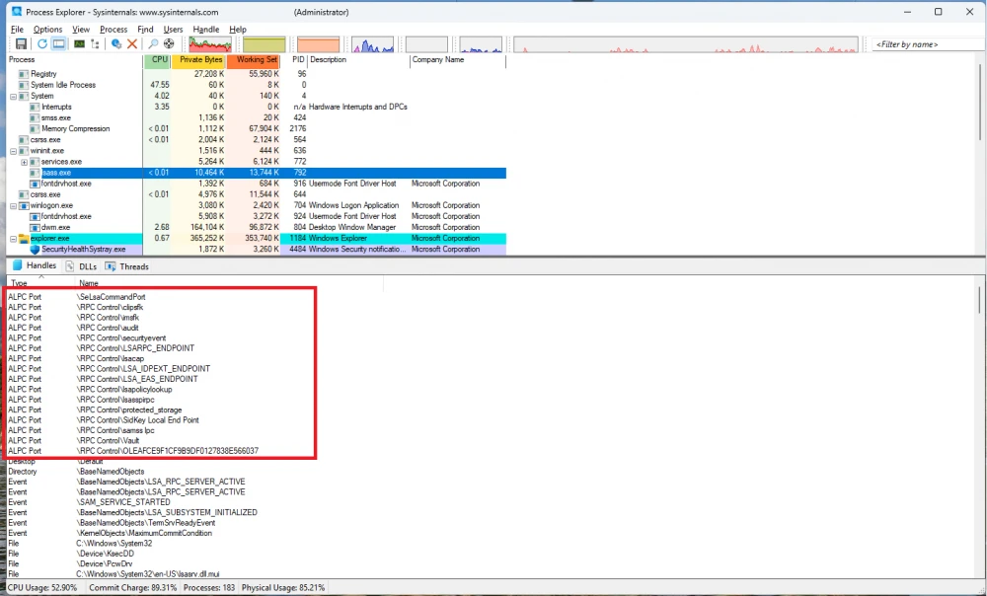Sort processes by the CPU column
The height and width of the screenshot is (596, 987).
(x=158, y=59)
